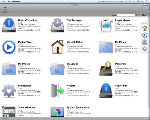Switch to detailed list view
Image resolution: width=150 pixels, height=120 pixels.
click(143, 15)
